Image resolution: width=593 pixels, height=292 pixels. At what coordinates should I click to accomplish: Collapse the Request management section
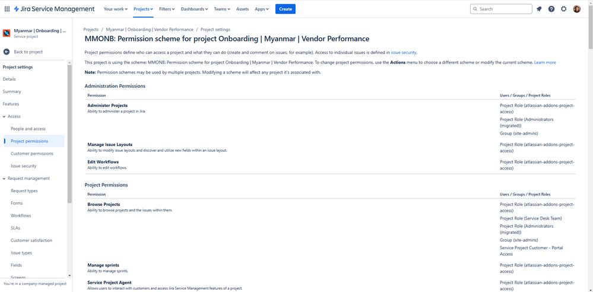point(4,179)
